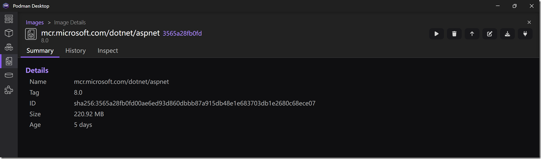Viewport: 541px width, 159px height.
Task: Open the Dashboard sidebar icon
Action: coord(8,19)
